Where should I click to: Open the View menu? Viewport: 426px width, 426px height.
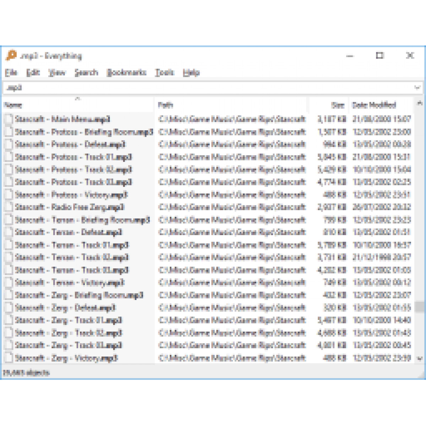pyautogui.click(x=57, y=72)
